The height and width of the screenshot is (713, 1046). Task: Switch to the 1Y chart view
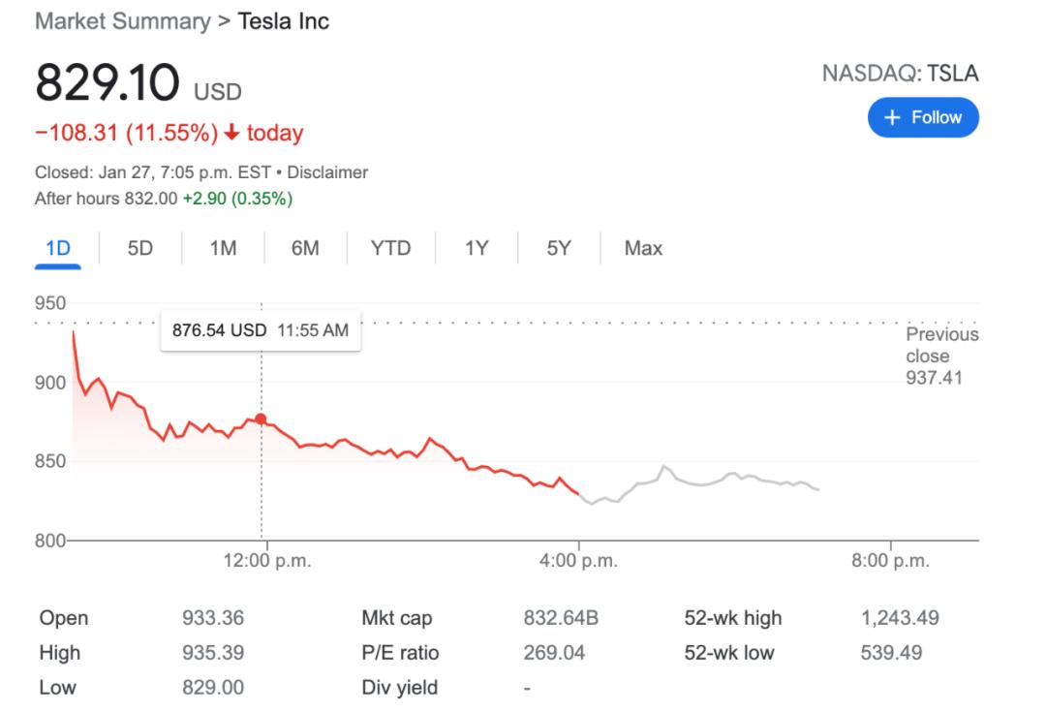pos(476,248)
